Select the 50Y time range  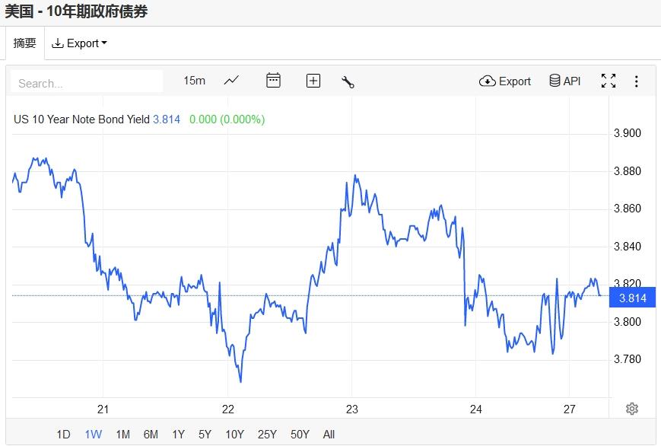[300, 435]
